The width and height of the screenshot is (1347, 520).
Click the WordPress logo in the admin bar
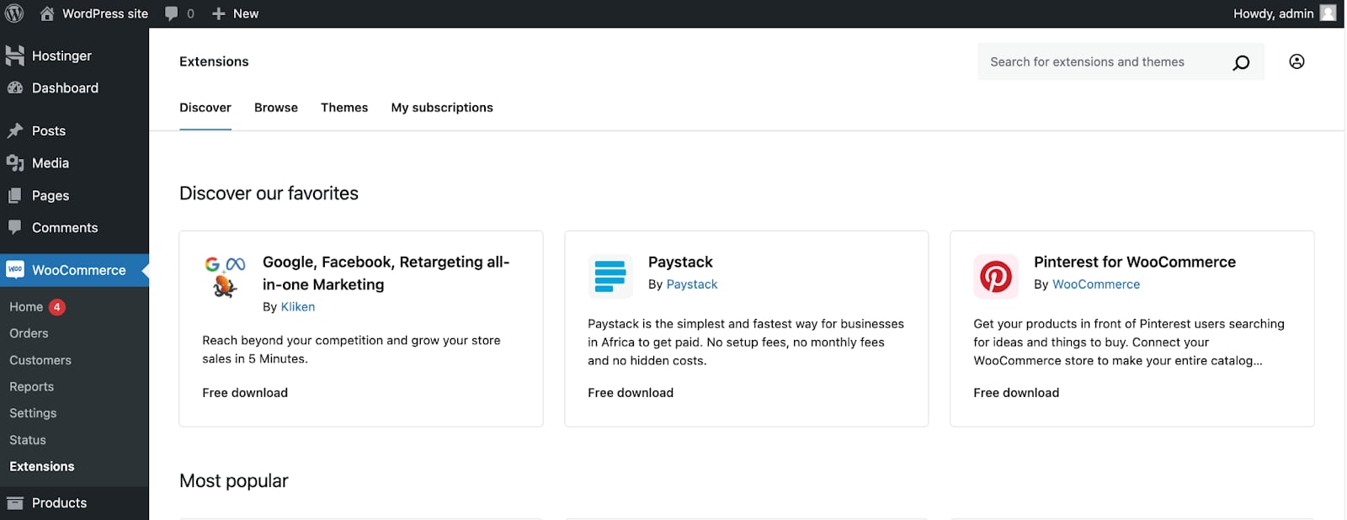tap(13, 13)
